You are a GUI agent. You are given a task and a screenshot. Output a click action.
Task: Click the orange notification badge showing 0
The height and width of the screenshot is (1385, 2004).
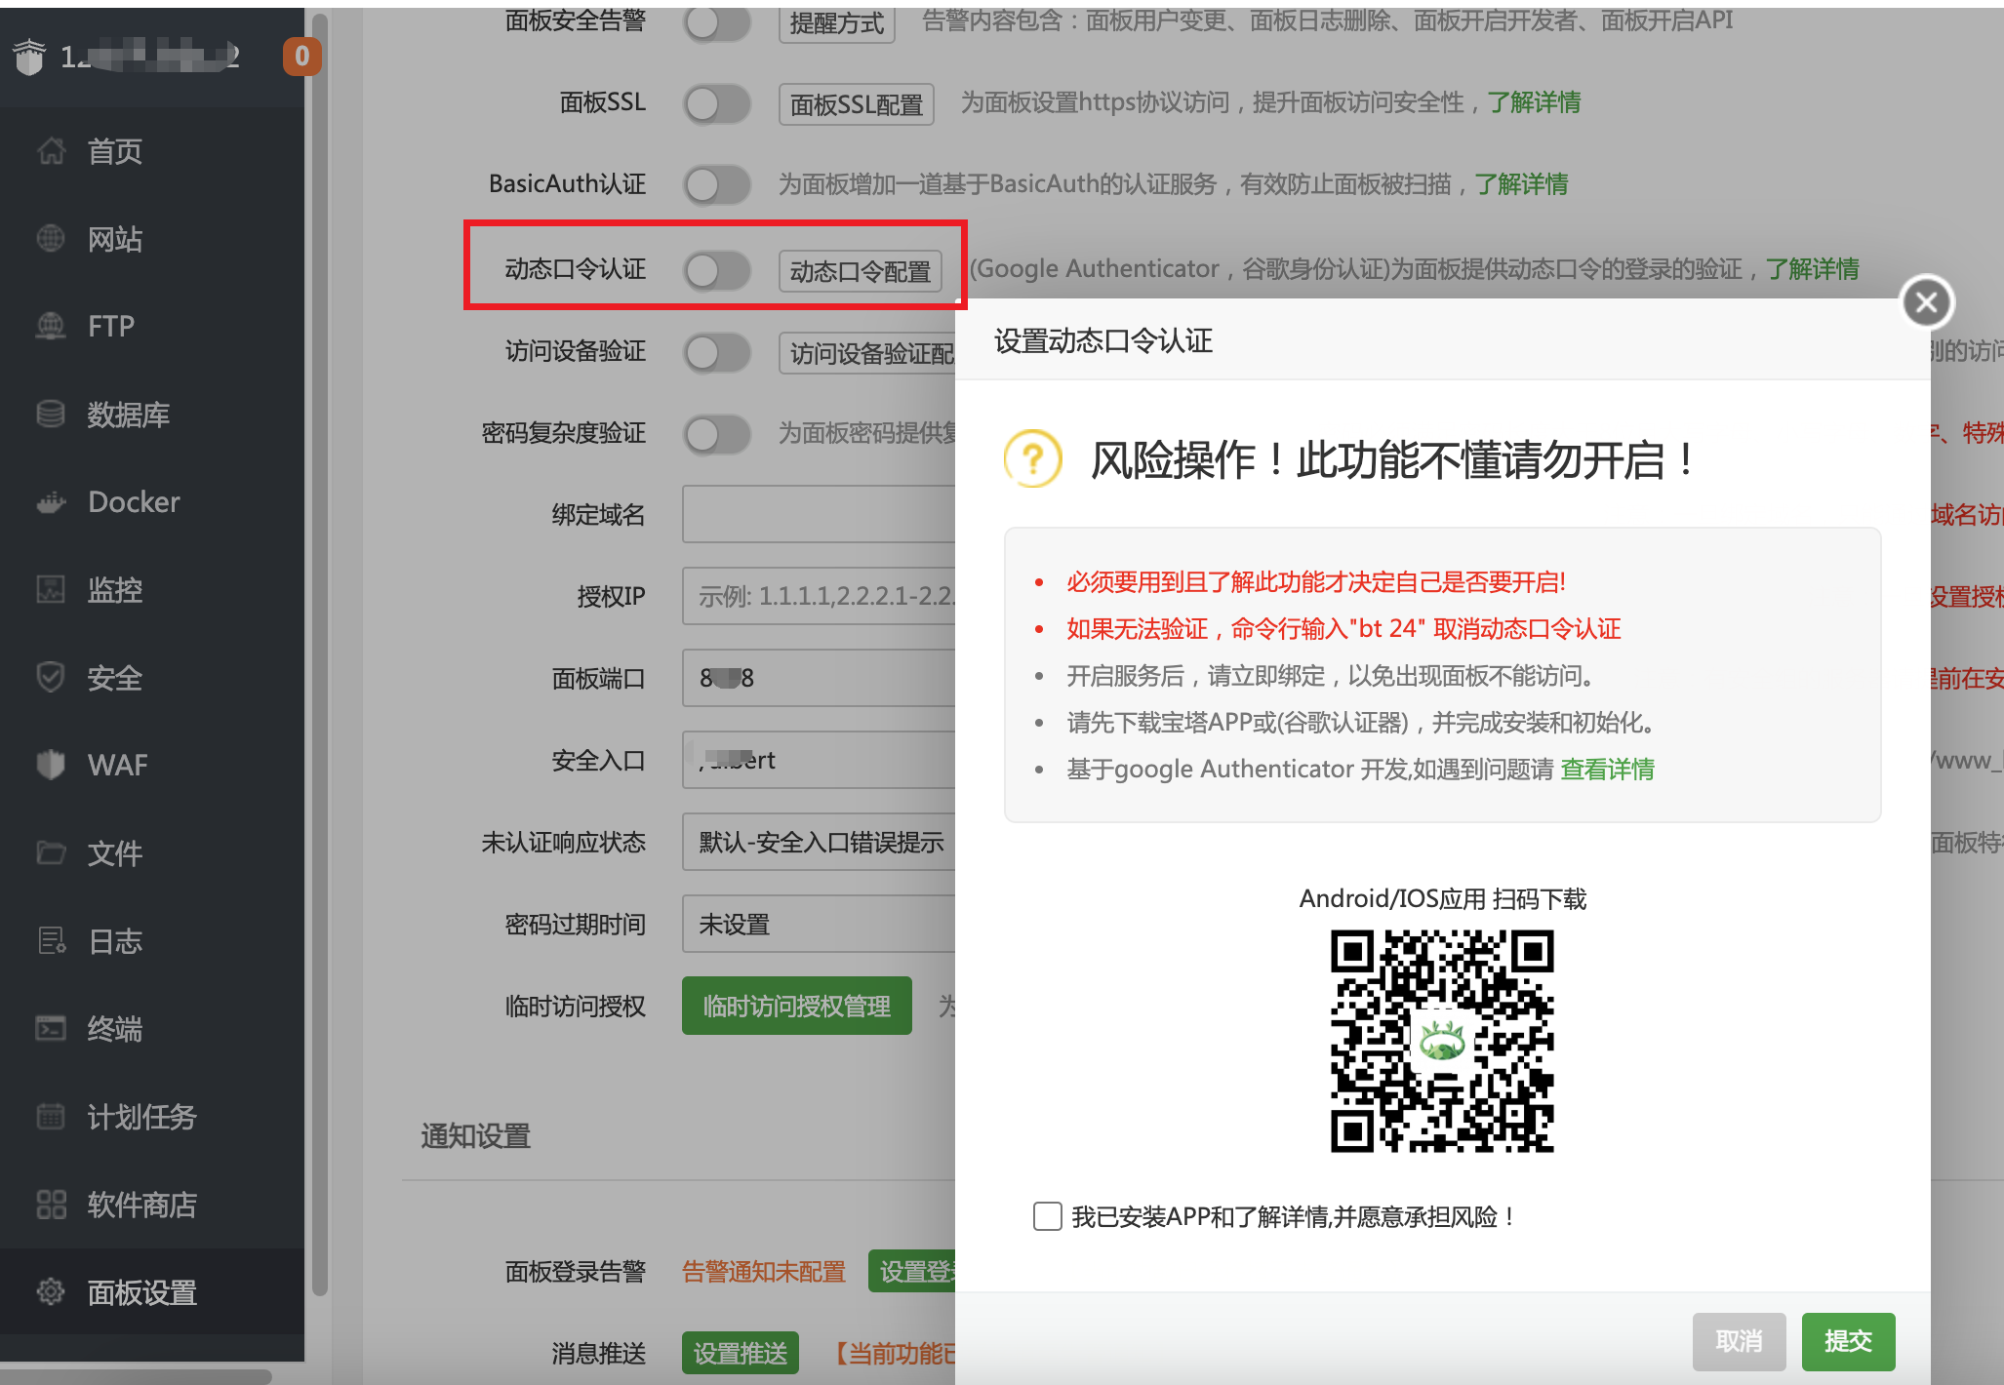coord(301,57)
